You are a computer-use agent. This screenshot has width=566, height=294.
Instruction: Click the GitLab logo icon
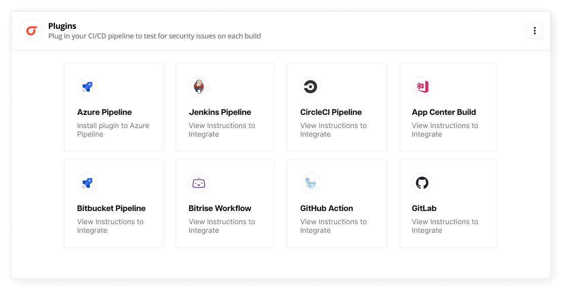(x=422, y=183)
